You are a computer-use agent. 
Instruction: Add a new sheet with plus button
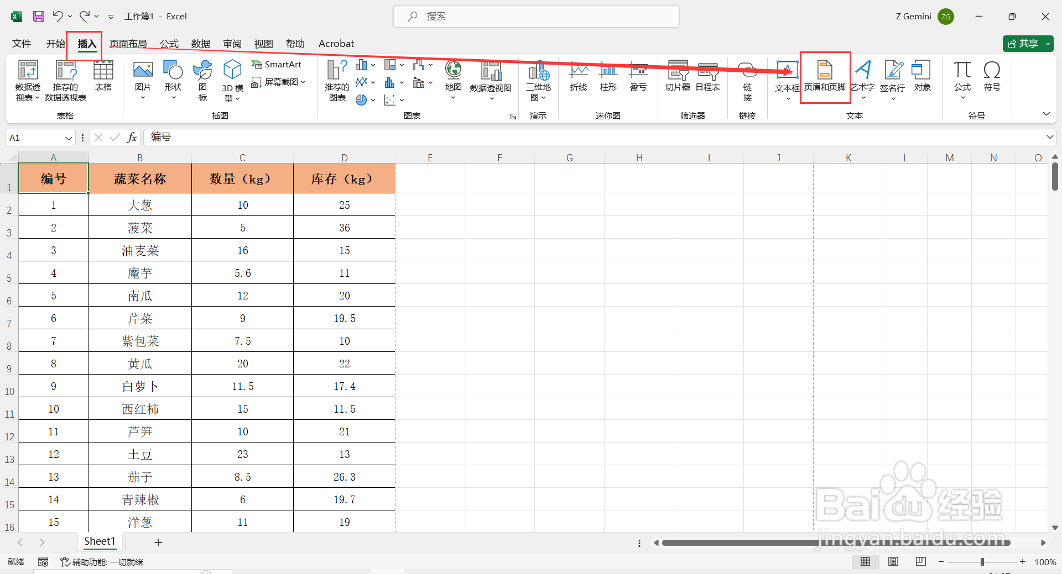158,543
